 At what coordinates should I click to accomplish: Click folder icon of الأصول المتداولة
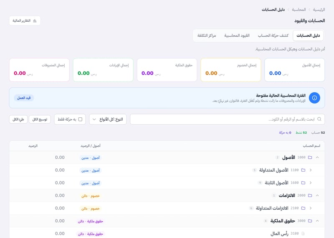click(x=304, y=170)
